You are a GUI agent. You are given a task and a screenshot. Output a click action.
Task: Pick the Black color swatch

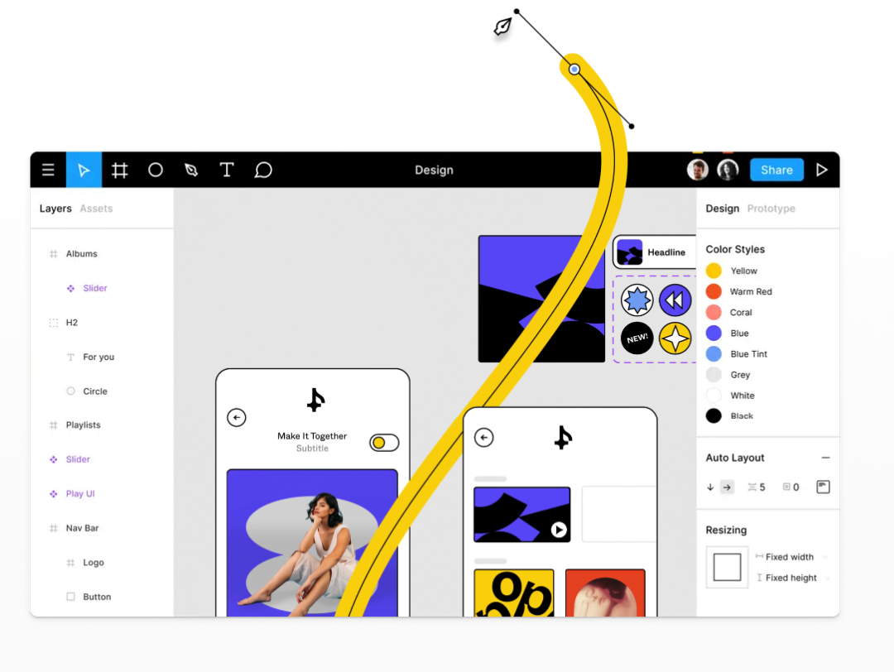714,416
